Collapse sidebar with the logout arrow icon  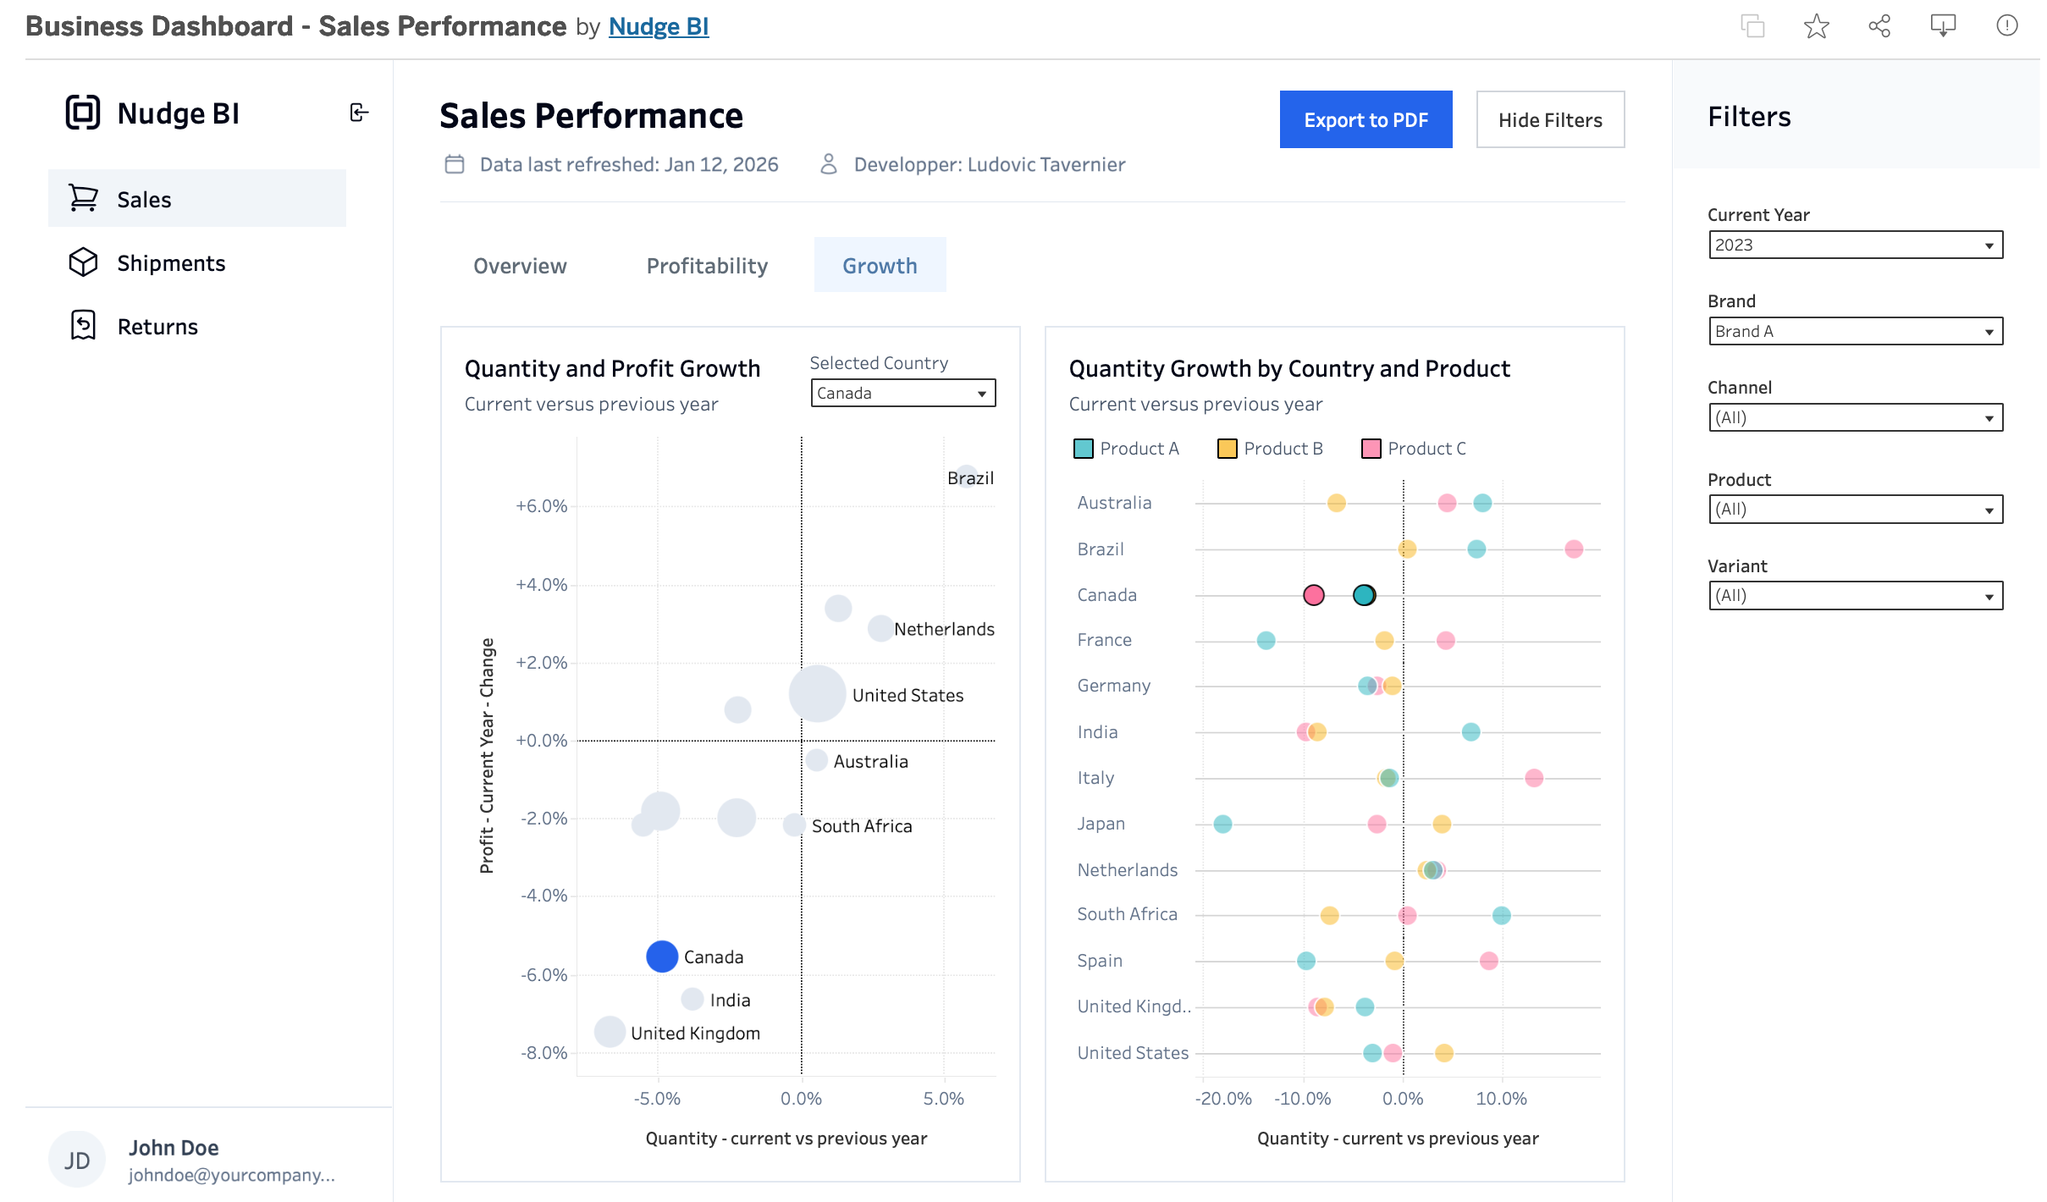(x=359, y=113)
